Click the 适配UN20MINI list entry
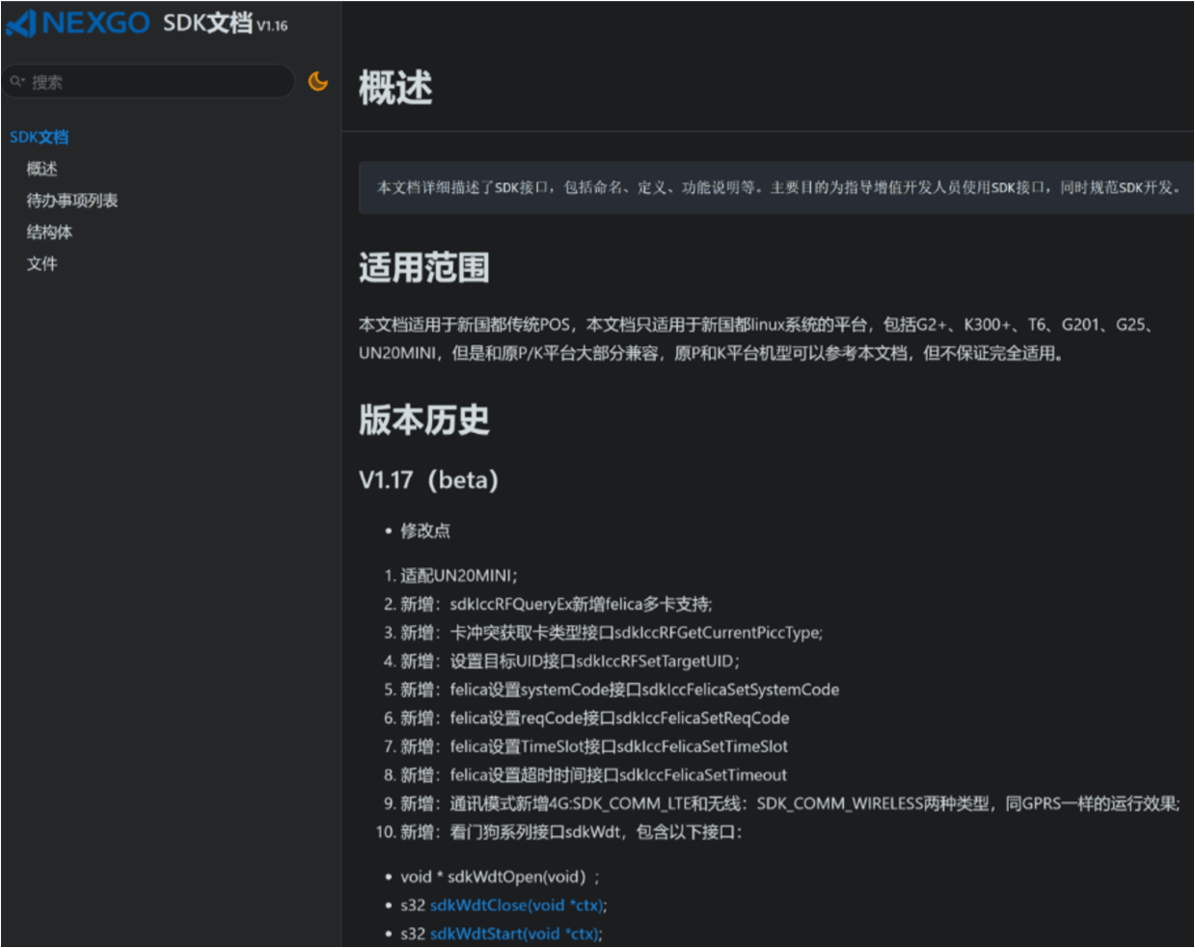 (459, 576)
